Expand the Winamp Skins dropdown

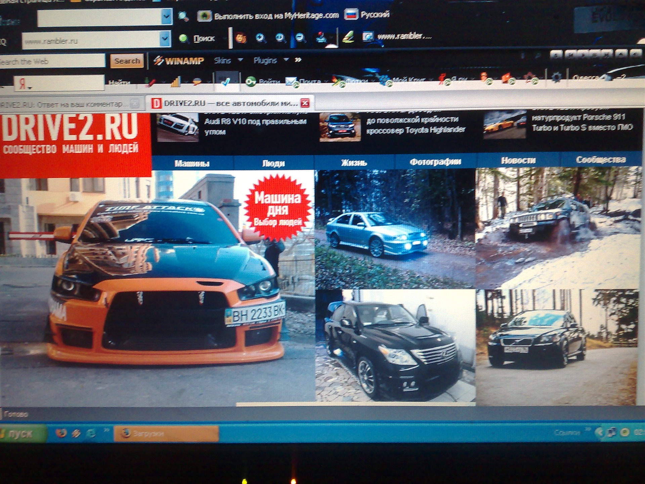(240, 60)
